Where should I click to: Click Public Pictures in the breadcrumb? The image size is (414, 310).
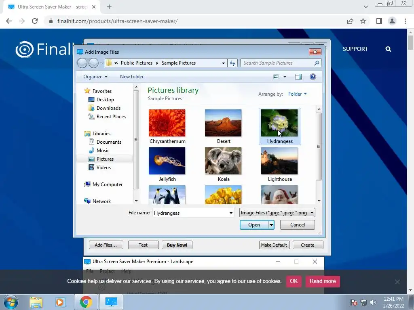point(137,63)
